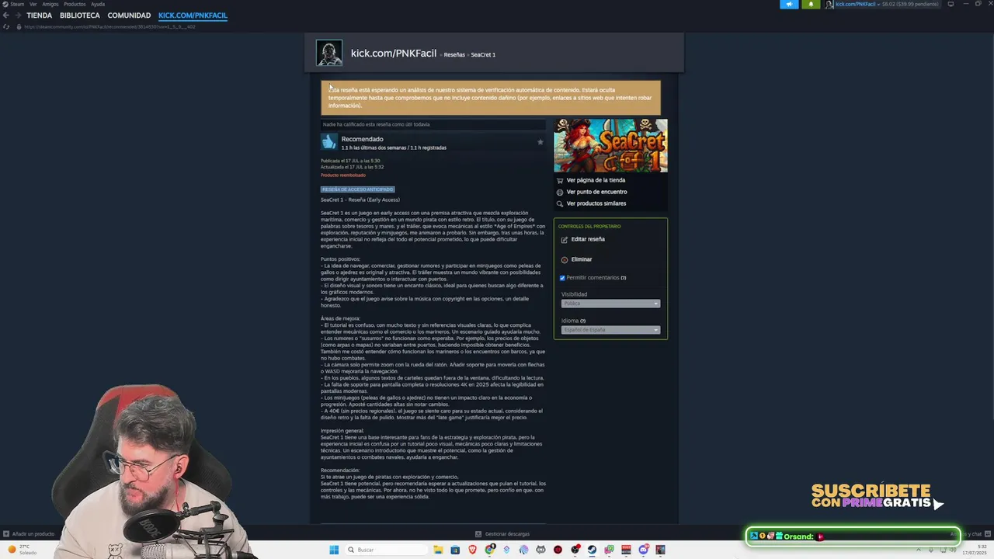994x559 pixels.
Task: Click the padlock icon beside the URL
Action: tap(18, 26)
